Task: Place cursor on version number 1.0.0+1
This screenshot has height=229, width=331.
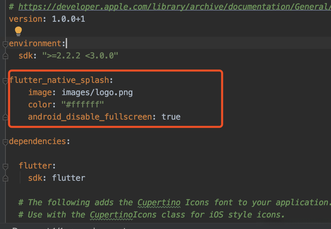Action: point(68,19)
